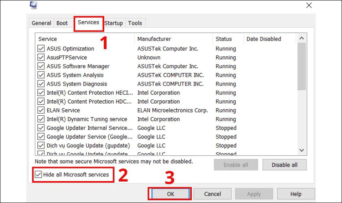Open the Tools tab
342x203 pixels.
point(135,23)
